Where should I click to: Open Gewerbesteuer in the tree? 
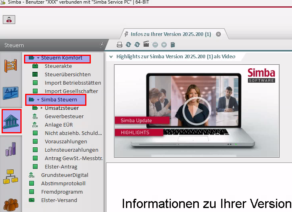pyautogui.click(x=64, y=117)
